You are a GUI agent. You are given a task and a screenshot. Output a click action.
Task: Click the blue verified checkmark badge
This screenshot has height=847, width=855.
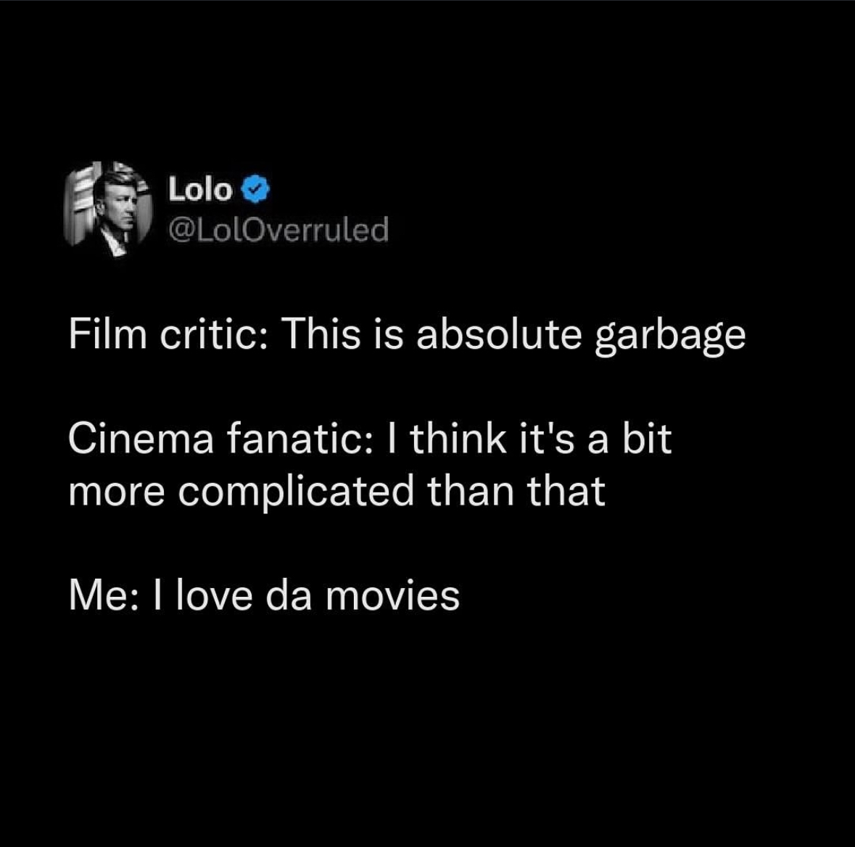tap(256, 190)
